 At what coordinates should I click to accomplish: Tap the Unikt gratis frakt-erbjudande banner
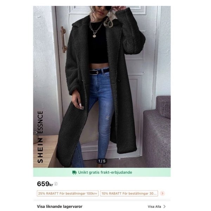[102, 172]
